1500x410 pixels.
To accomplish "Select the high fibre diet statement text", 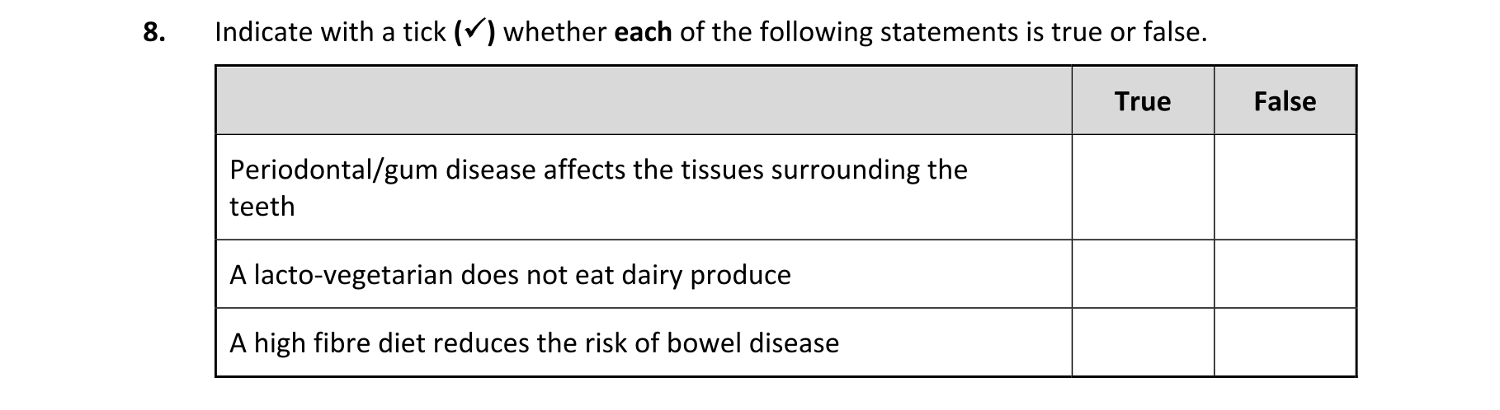I will 534,343.
